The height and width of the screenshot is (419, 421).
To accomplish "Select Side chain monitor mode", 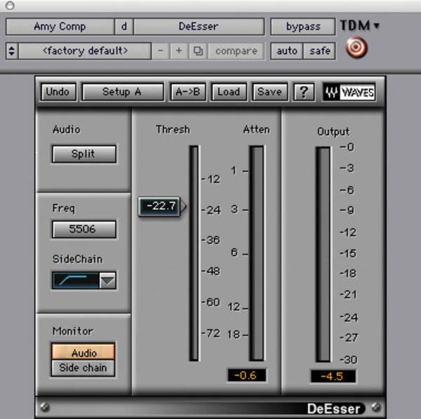I will click(x=83, y=368).
